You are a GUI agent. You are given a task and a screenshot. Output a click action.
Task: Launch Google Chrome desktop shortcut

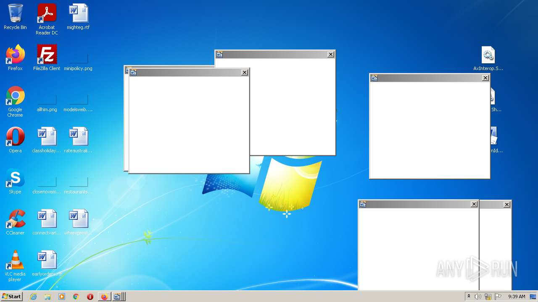(15, 102)
